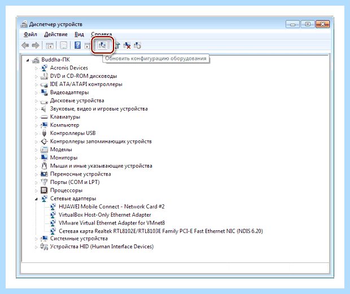Minimize the Диспетчер устройств window

click(x=292, y=24)
